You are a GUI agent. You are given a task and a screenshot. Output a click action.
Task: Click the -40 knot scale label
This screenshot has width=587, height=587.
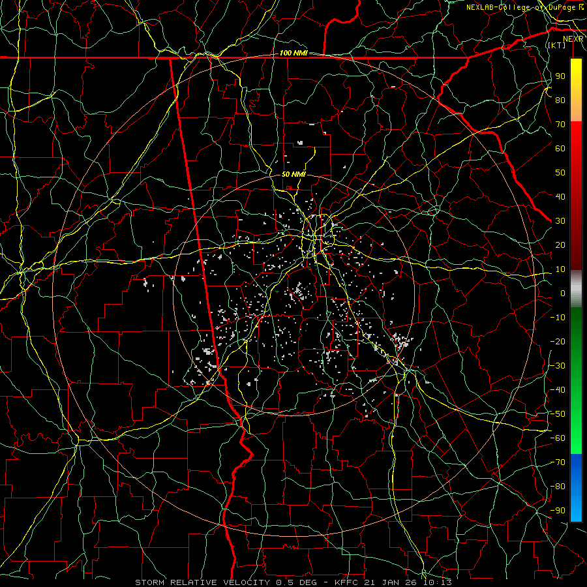click(558, 390)
